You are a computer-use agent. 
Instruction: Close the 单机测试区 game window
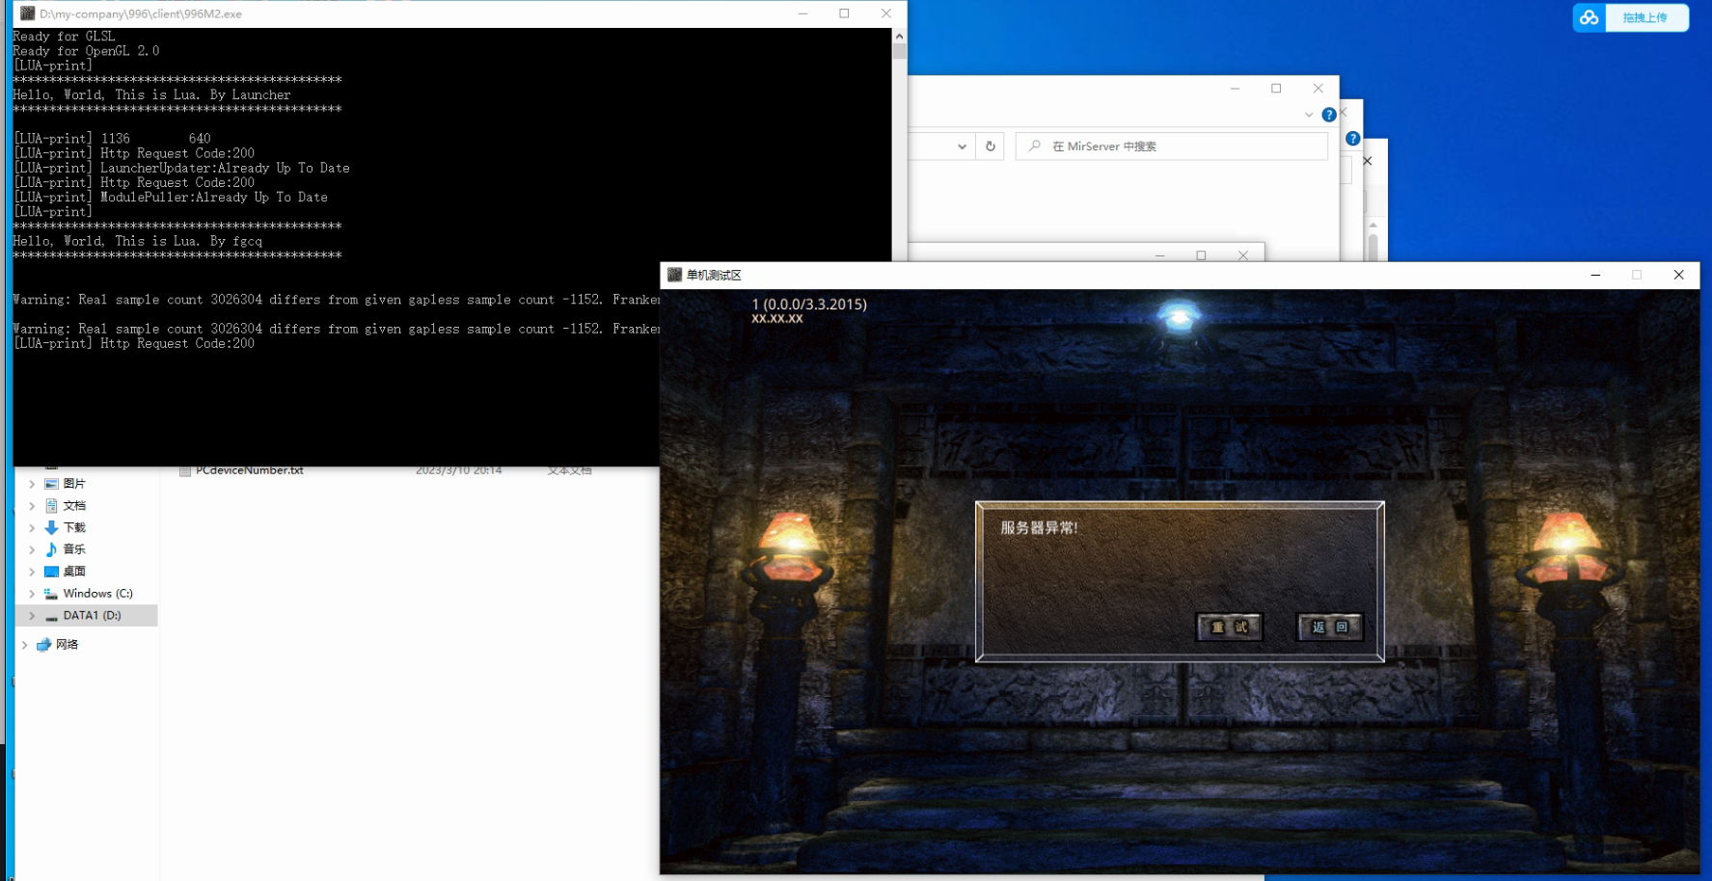(1678, 275)
